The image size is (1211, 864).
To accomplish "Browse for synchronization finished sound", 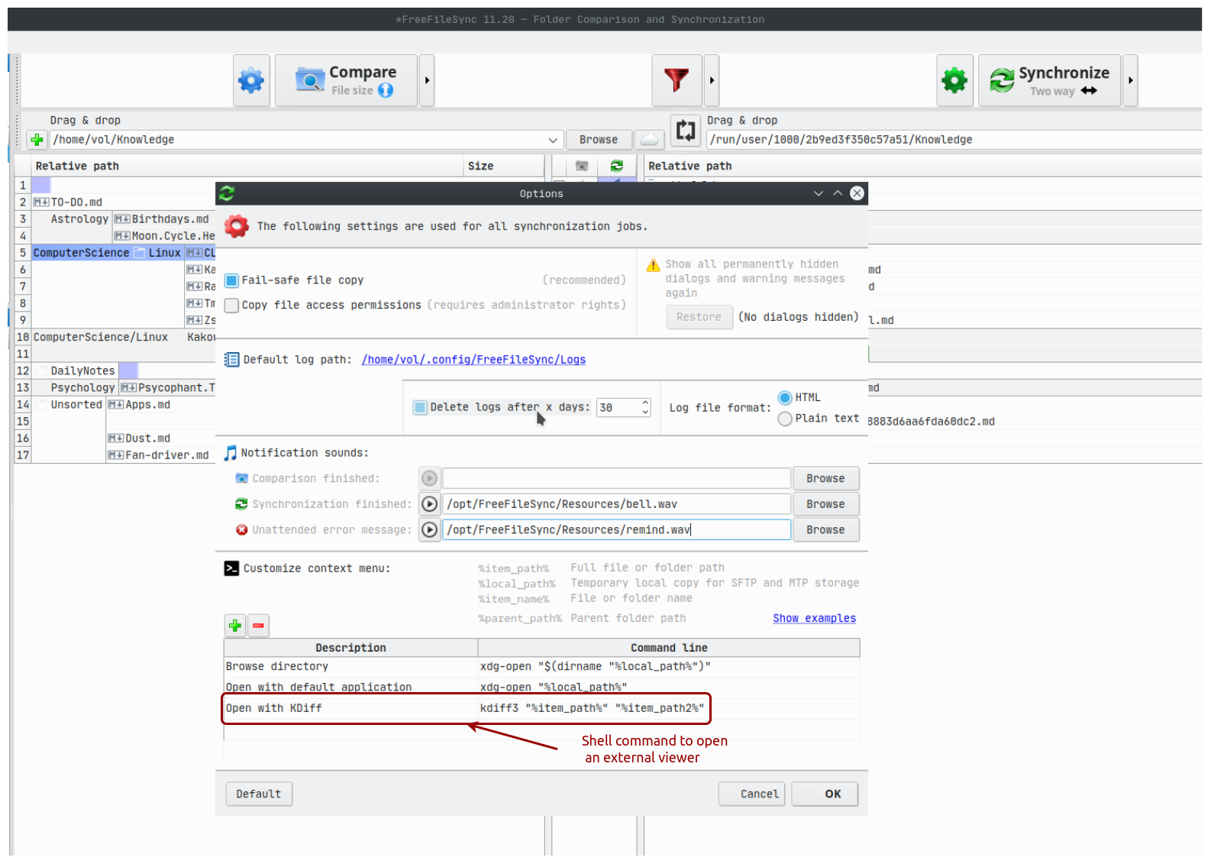I will tap(826, 505).
